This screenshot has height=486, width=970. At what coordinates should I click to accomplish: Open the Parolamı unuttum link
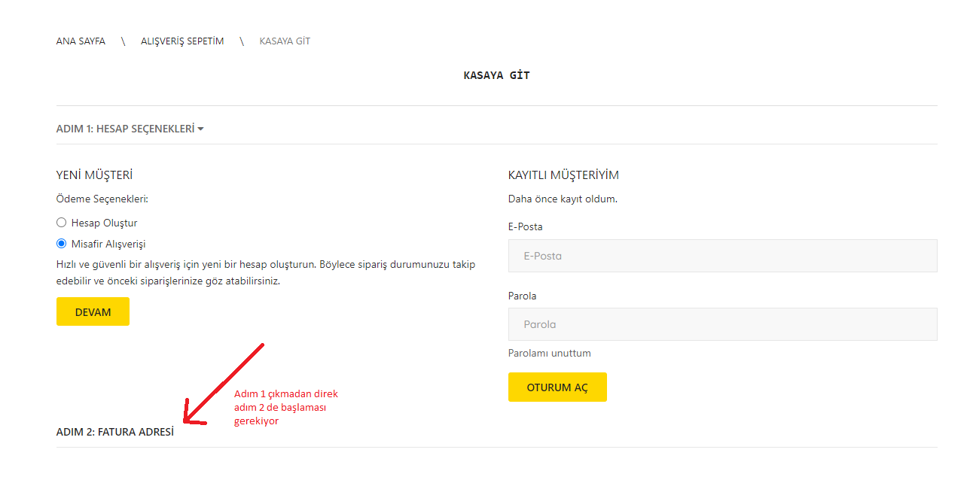[550, 353]
